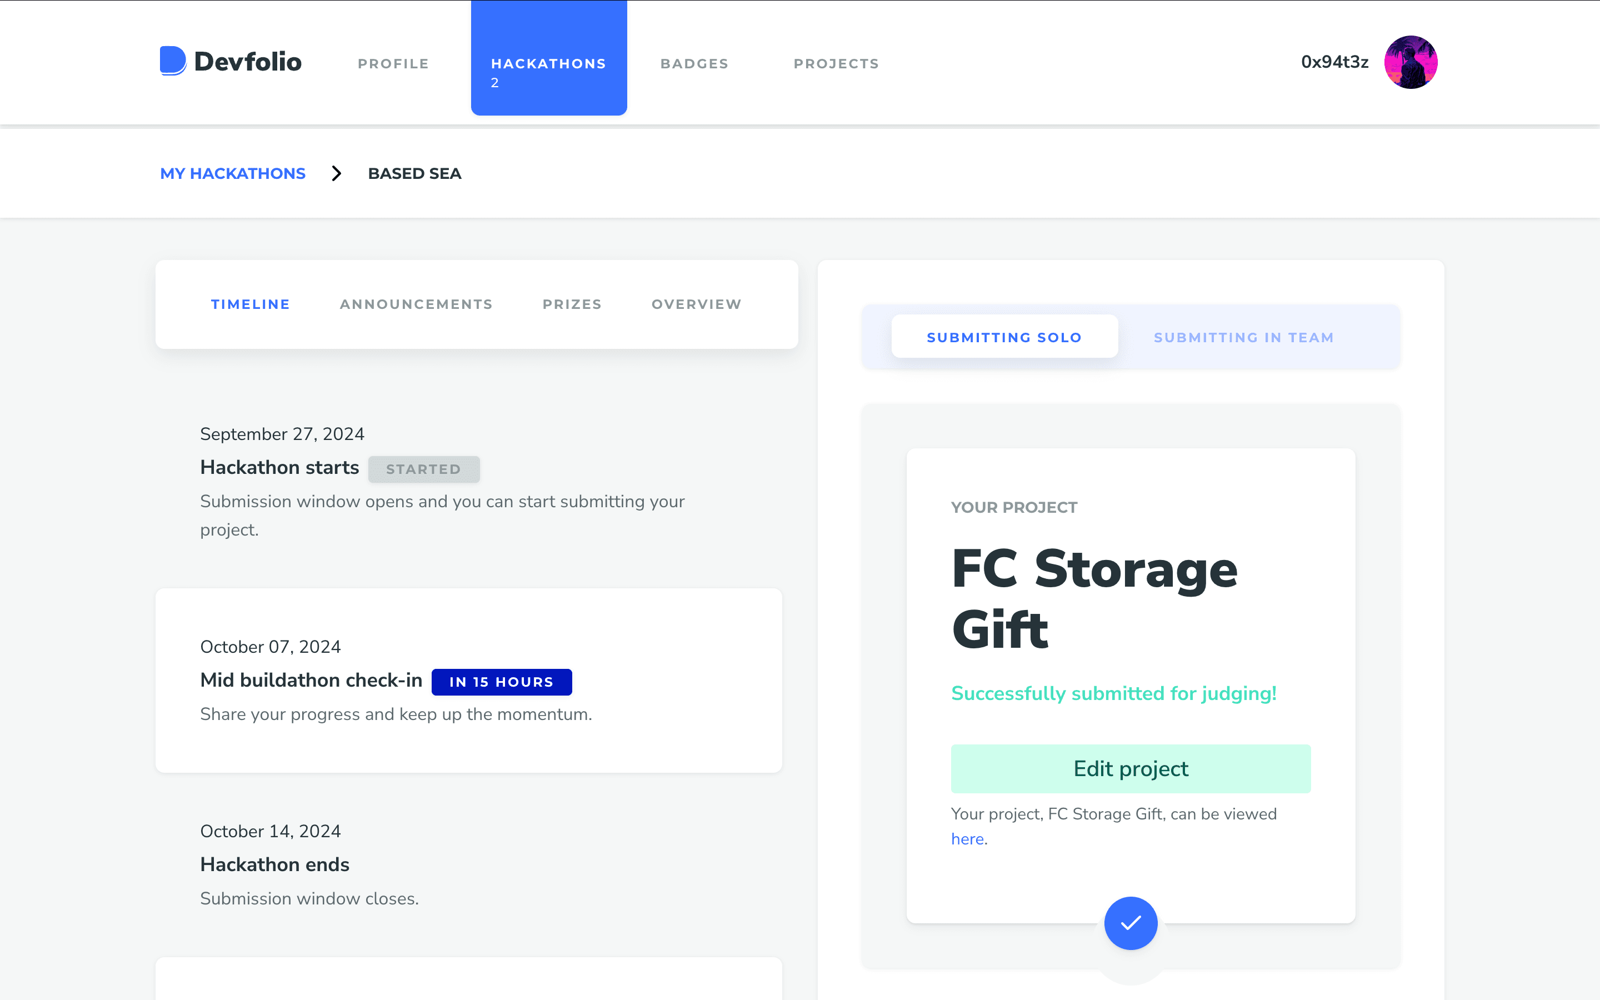The height and width of the screenshot is (1000, 1600).
Task: Select the Timeline tab
Action: [250, 304]
